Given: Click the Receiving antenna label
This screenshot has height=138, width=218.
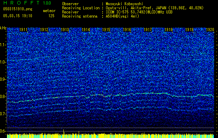Looking at the screenshot, I should pyautogui.click(x=80, y=16).
